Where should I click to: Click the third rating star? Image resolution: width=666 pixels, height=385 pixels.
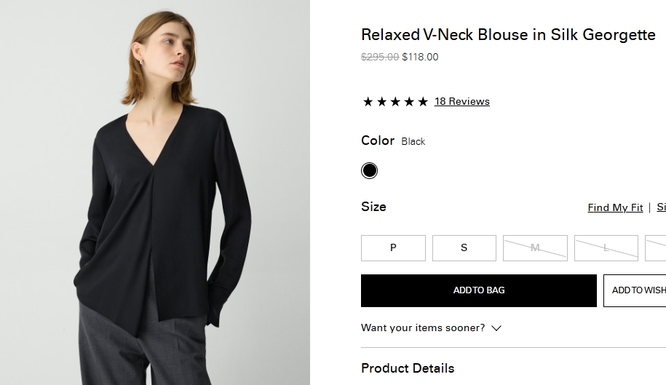pos(395,102)
